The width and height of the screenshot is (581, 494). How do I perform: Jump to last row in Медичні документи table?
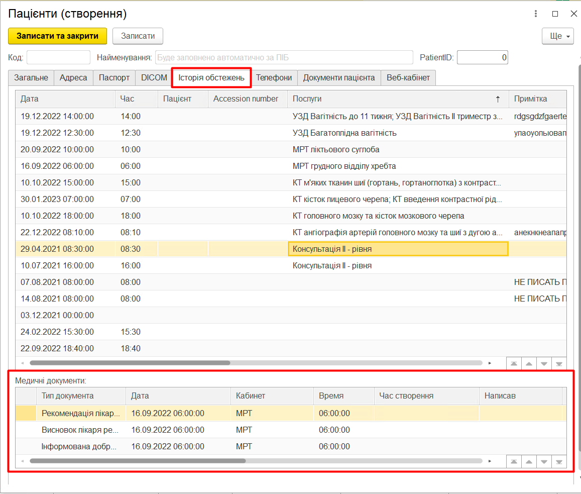[x=558, y=461]
